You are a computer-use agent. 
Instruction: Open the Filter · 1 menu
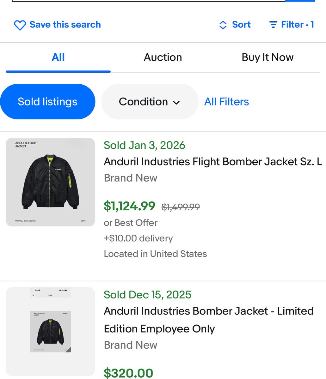click(x=297, y=25)
